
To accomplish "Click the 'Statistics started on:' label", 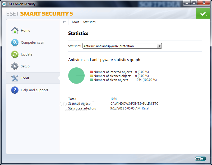I will pyautogui.click(x=82, y=108).
